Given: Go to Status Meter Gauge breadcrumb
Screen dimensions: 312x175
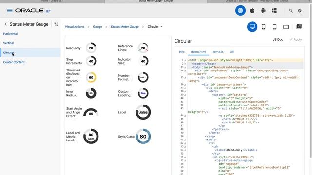Looking at the screenshot, I should 125,27.
